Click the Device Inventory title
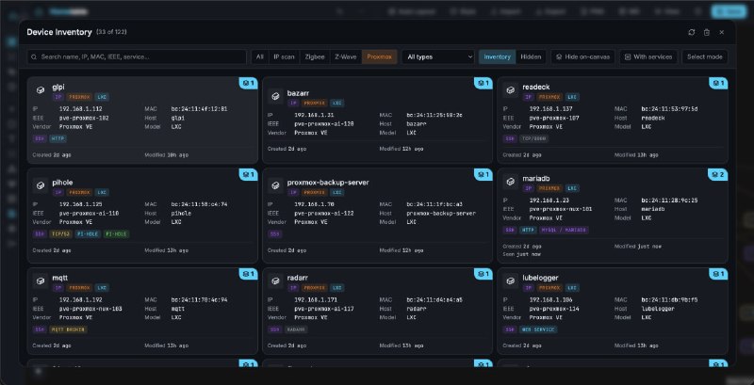Screen dimensions: 754x385 59,32
